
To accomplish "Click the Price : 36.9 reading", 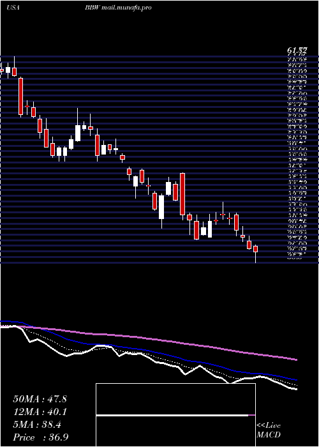I will 40,437.
